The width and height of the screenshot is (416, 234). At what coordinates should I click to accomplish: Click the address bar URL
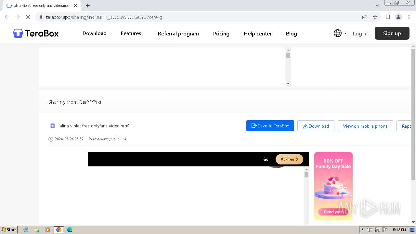click(x=104, y=17)
